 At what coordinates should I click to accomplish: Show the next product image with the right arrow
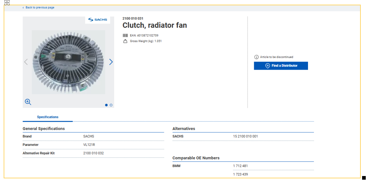(x=111, y=62)
